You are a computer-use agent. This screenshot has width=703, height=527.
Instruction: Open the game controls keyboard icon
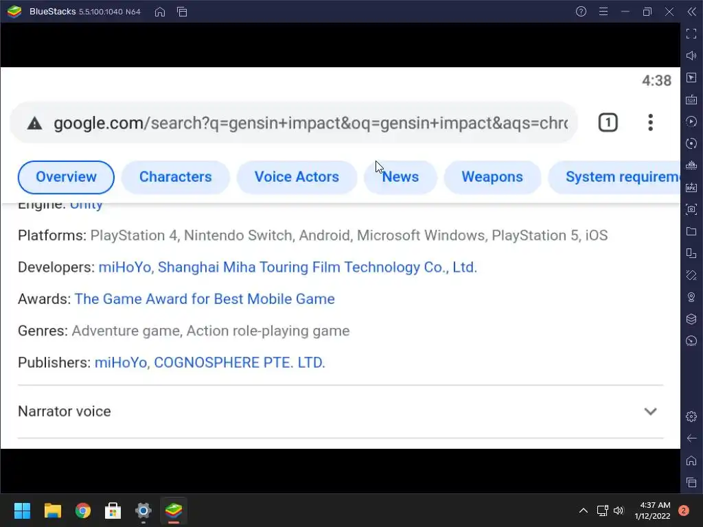pyautogui.click(x=691, y=99)
